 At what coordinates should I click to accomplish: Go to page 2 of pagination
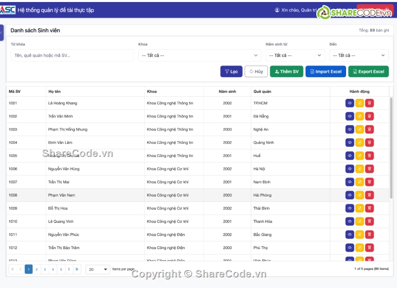click(x=37, y=269)
